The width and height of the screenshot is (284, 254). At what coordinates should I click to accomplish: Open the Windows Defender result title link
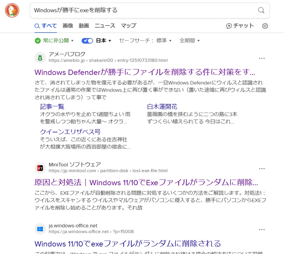click(x=145, y=72)
